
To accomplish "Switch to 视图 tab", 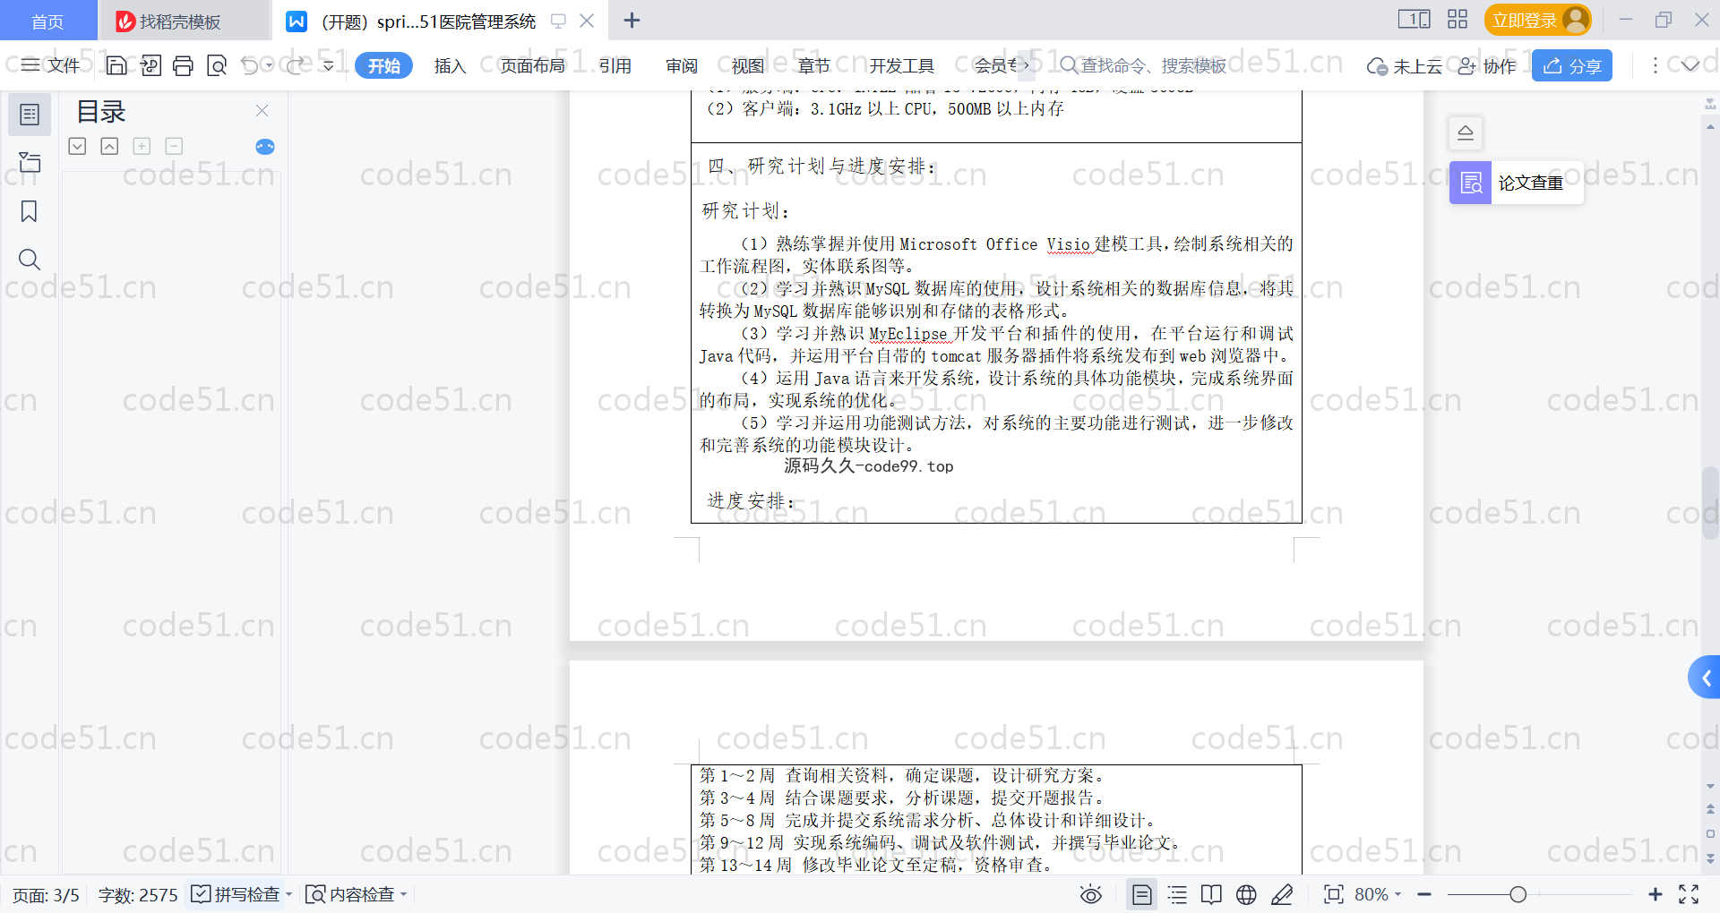I will pos(748,65).
